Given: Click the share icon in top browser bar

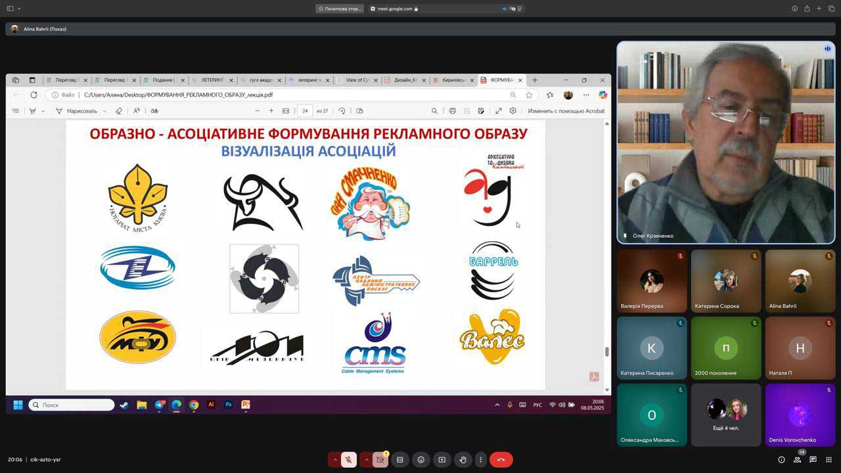Looking at the screenshot, I should tap(806, 9).
